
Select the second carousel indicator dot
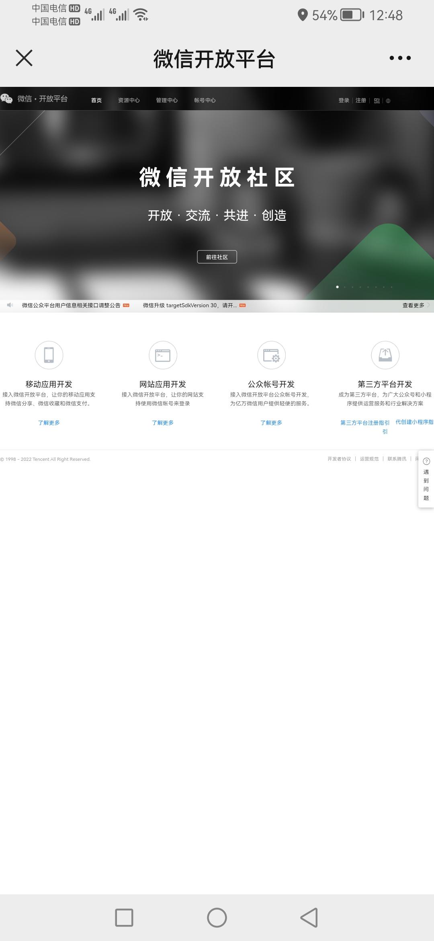coord(345,287)
